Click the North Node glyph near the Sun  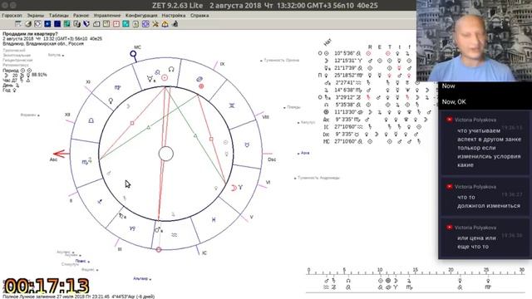pos(171,70)
